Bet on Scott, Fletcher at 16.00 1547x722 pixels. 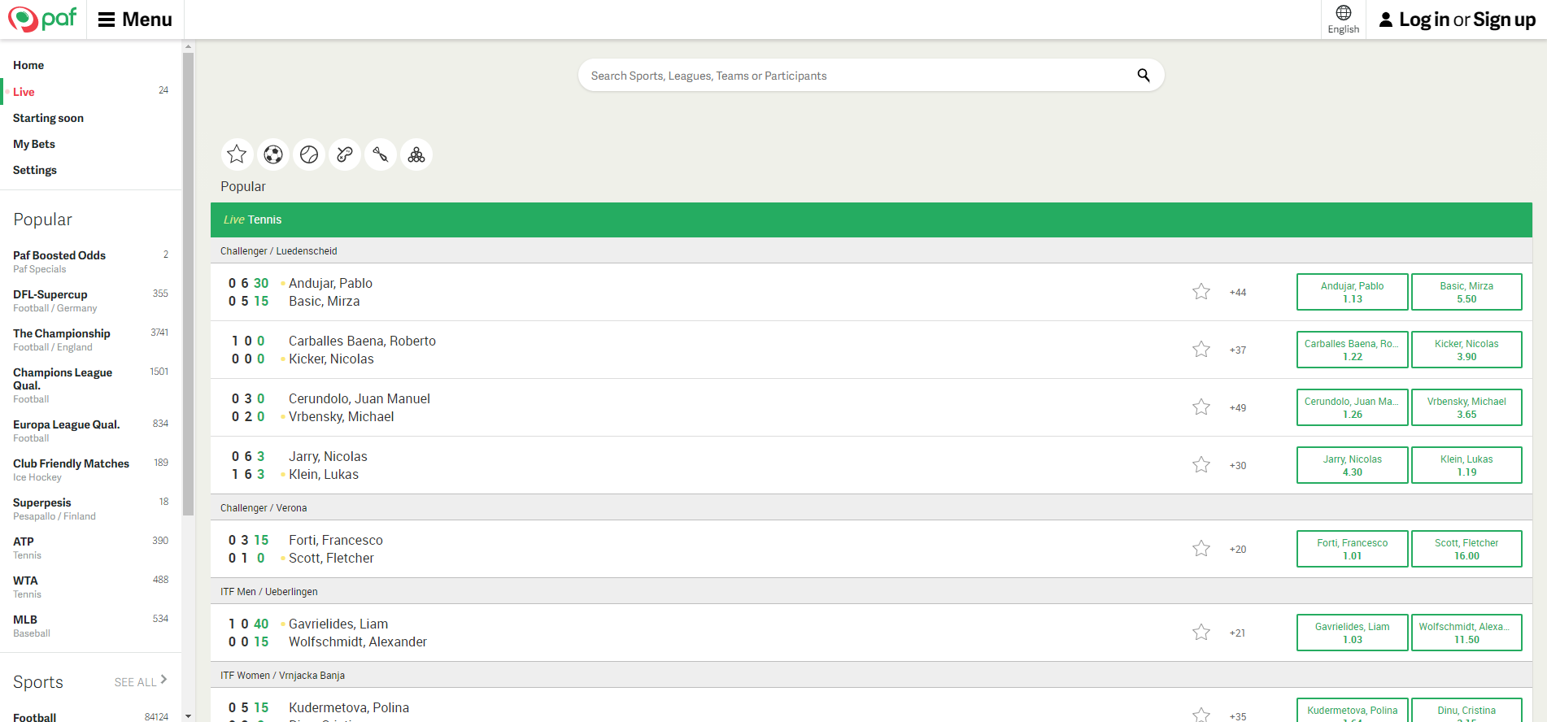(x=1466, y=549)
